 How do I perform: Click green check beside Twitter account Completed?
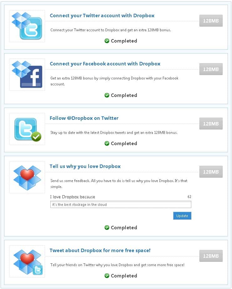pos(107,41)
